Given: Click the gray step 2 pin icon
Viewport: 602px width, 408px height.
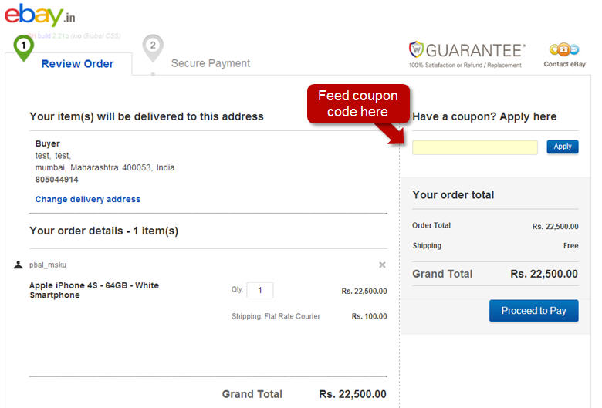Looking at the screenshot, I should [x=153, y=46].
